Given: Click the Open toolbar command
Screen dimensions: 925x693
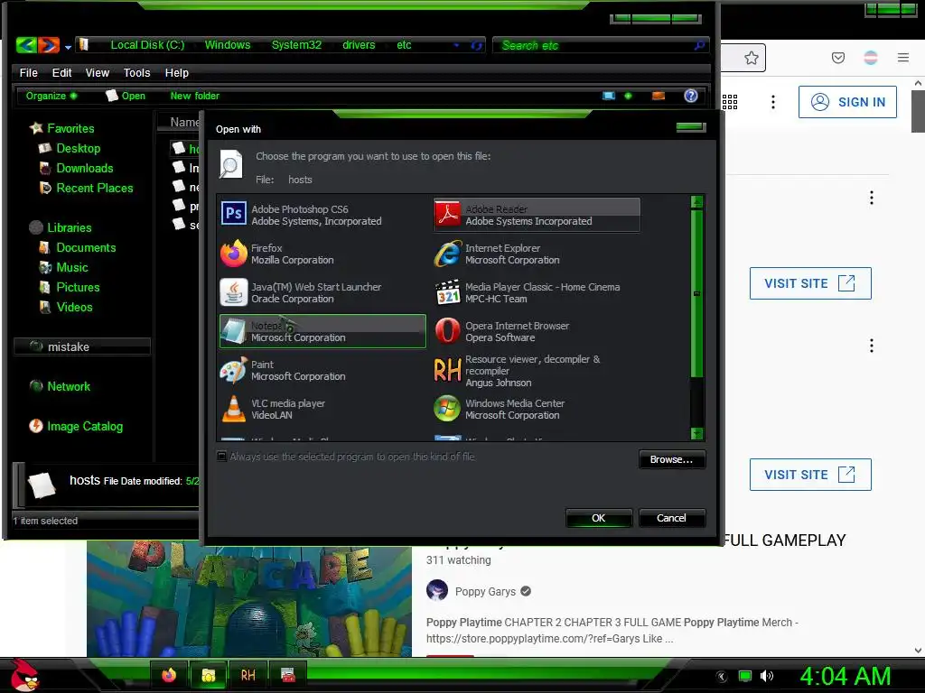Looking at the screenshot, I should click(126, 96).
